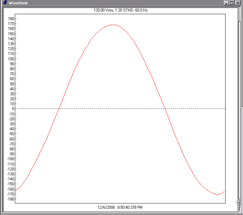Screen dimensions: 243x215
Task: Click the Waveform title bar text
Action: coord(18,3)
